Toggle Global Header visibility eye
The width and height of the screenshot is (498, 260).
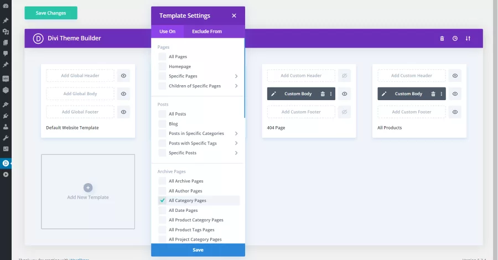[x=123, y=76]
